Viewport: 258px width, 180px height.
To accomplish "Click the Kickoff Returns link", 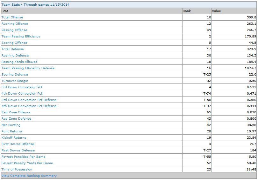I will click(14, 138).
